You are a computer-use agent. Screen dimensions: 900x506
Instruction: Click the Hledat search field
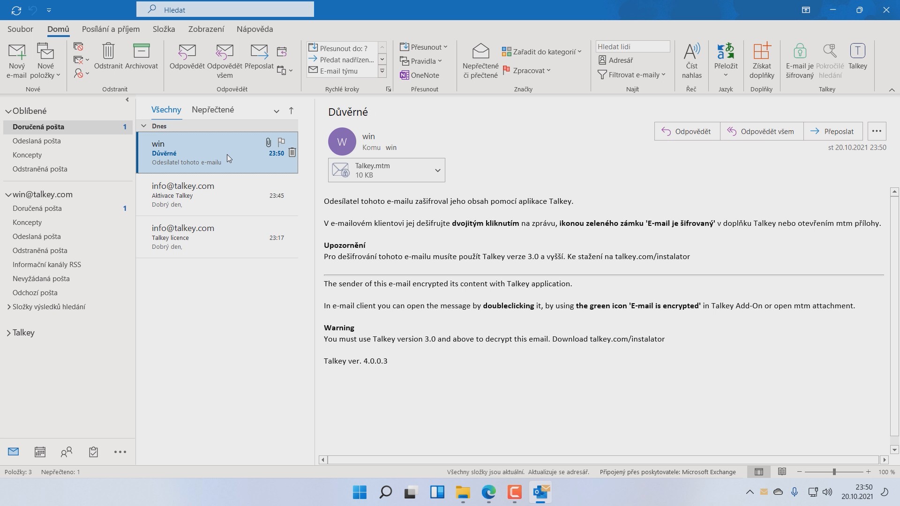225,9
